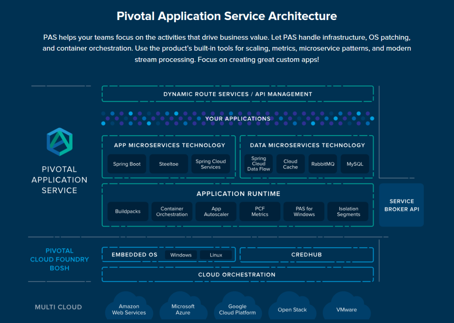Viewport: 454px width, 323px height.
Task: Choose Windows under Embedded OS
Action: click(181, 255)
